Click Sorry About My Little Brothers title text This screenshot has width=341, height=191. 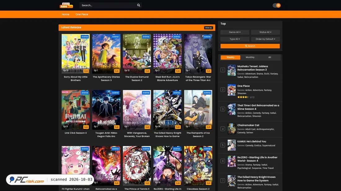tap(75, 79)
